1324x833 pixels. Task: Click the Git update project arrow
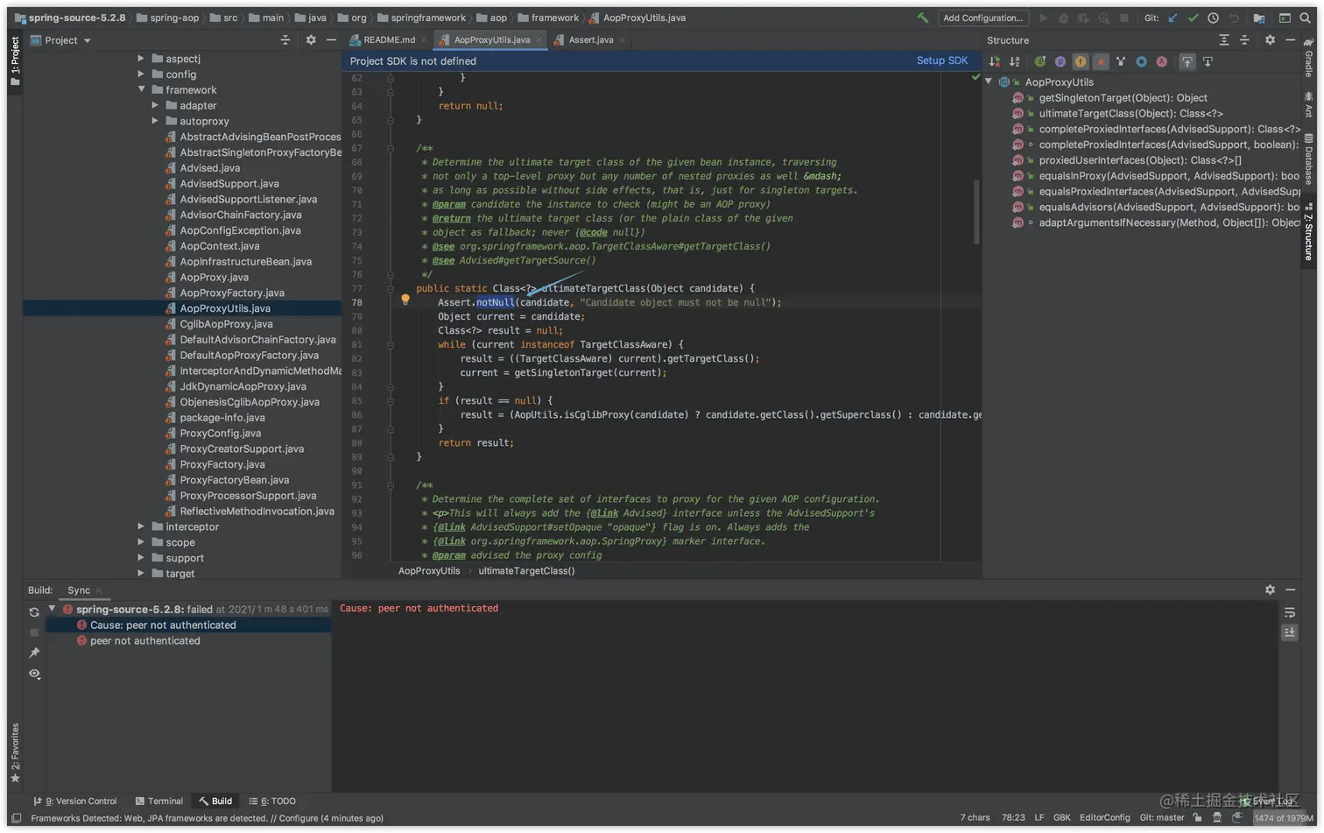tap(1173, 18)
